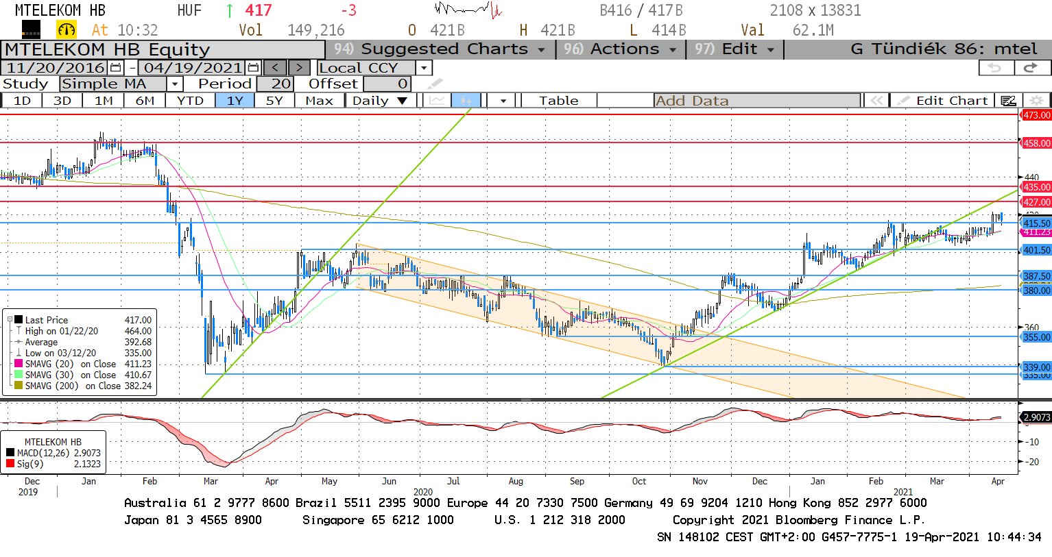Click the intraday sparkline in the header
The width and height of the screenshot is (1052, 557).
tap(468, 10)
